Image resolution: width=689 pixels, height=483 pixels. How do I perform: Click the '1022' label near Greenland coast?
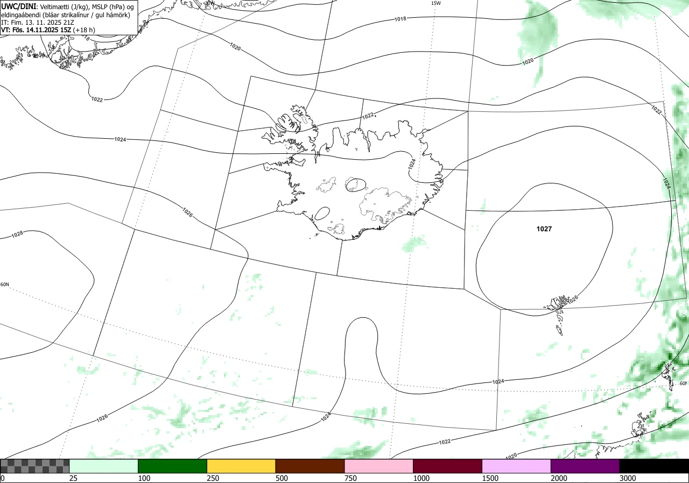[97, 100]
